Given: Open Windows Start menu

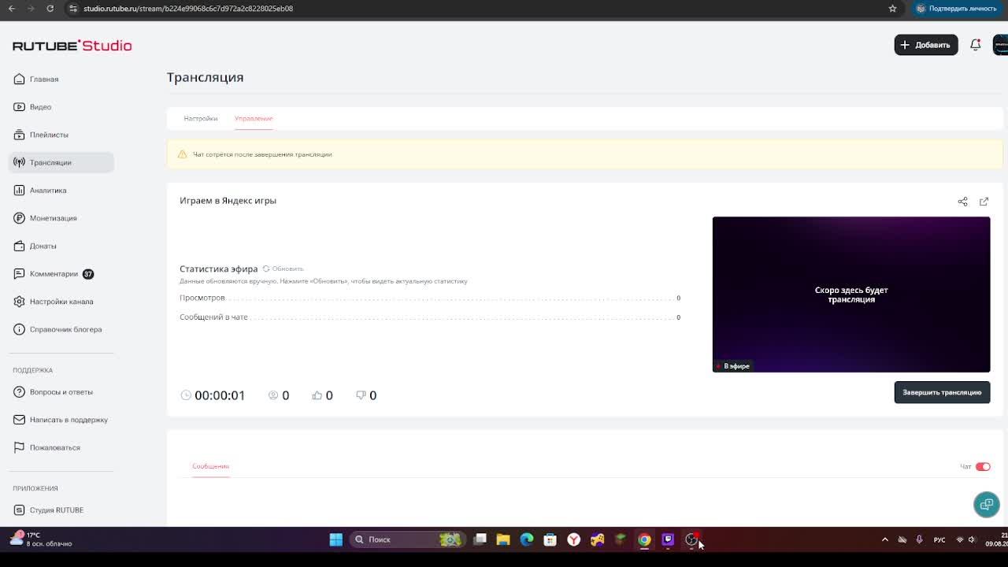Looking at the screenshot, I should (336, 539).
